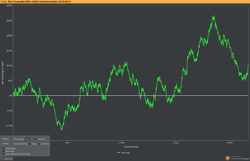Click the 2 001 X-axis label
250x161 pixels.
tap(230, 143)
